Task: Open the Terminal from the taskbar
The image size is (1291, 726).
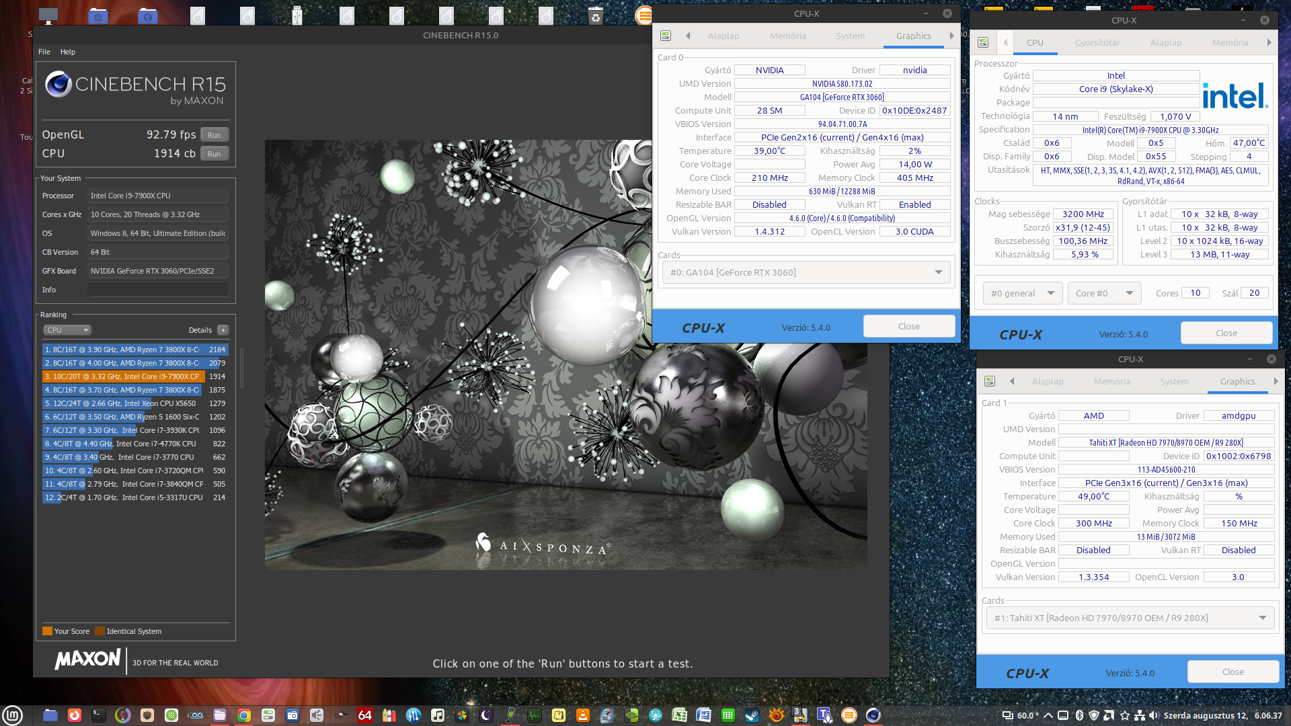Action: (x=99, y=715)
